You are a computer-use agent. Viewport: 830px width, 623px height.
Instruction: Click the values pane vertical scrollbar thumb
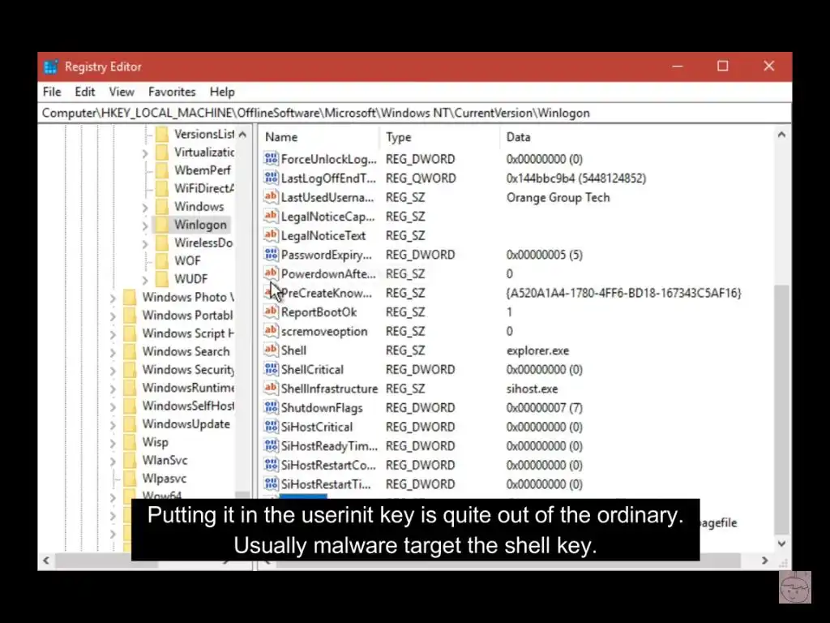click(x=782, y=409)
